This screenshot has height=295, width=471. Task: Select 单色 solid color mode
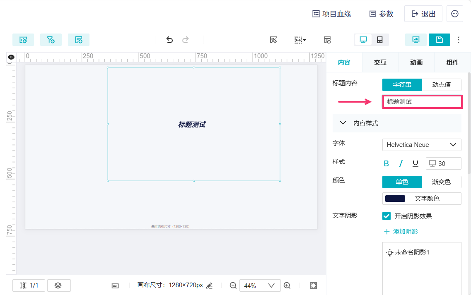coord(402,182)
